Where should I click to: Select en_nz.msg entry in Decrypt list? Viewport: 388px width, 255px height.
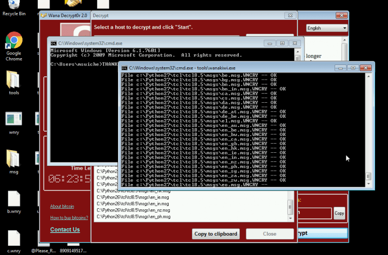(133, 210)
